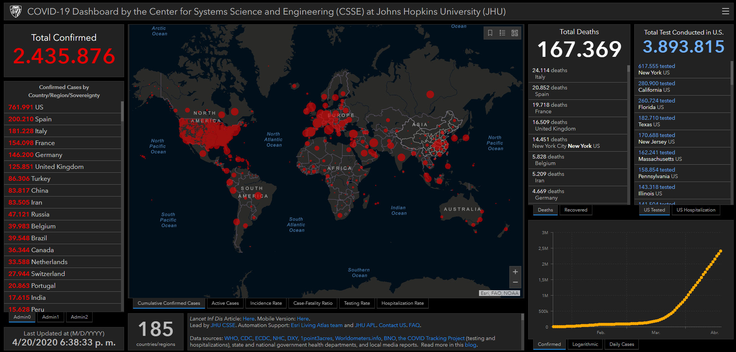This screenshot has height=352, width=736.
Task: Open the Recovered list tab
Action: [x=575, y=210]
